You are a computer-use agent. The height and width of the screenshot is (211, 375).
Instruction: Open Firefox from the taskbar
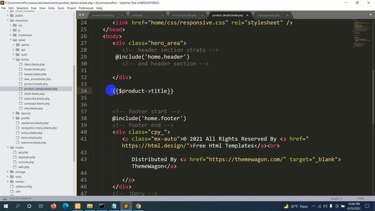click(53, 206)
